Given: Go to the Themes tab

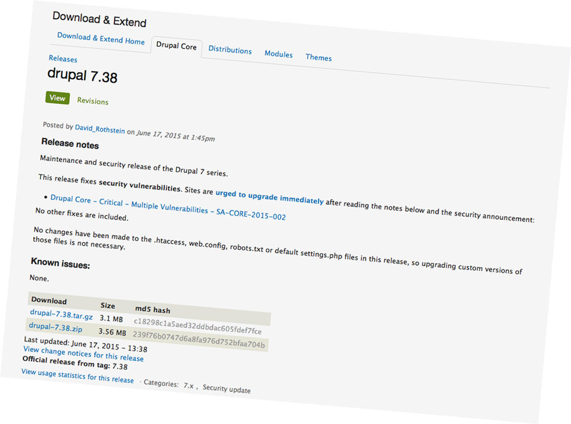Looking at the screenshot, I should [319, 57].
